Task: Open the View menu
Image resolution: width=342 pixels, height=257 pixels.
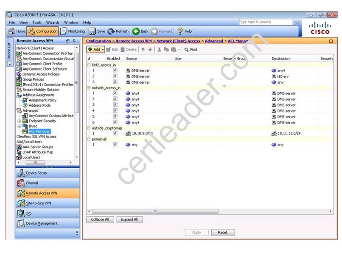Action: click(x=24, y=23)
